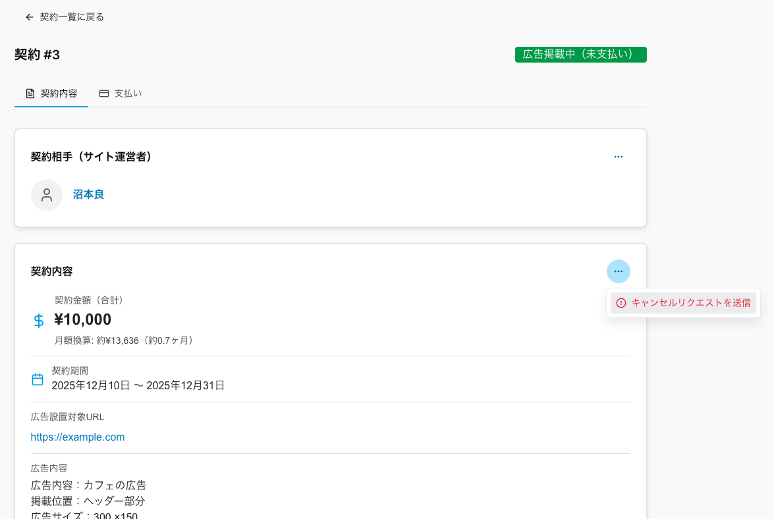Click the credit card icon beside 支払い
This screenshot has height=519, width=774.
click(104, 94)
